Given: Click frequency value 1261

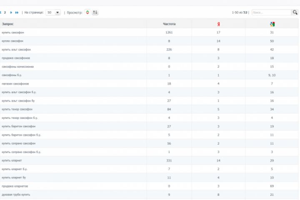Looking at the screenshot, I should [x=169, y=32].
